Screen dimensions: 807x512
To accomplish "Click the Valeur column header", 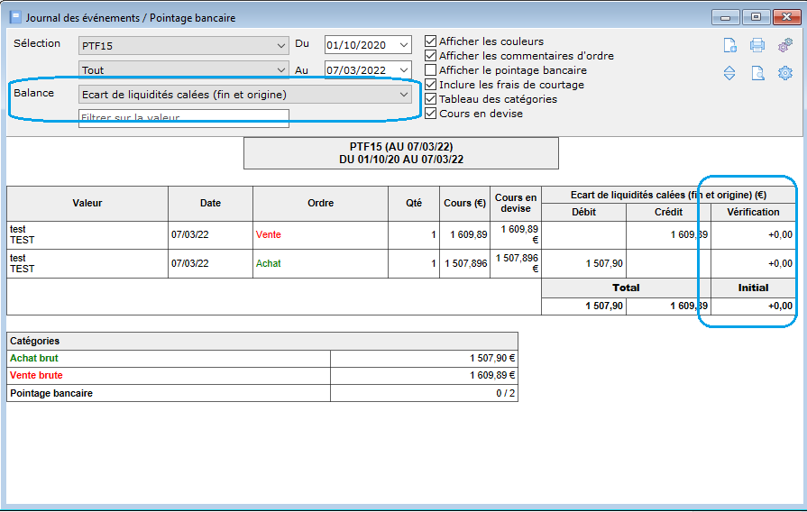I will [x=87, y=203].
